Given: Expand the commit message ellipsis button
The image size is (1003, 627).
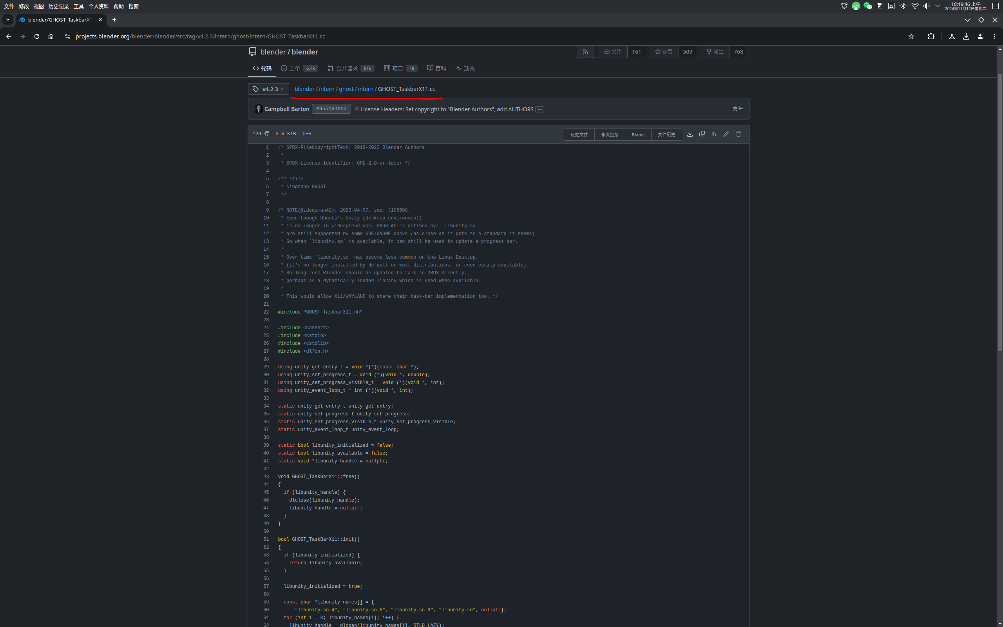Looking at the screenshot, I should coord(540,109).
